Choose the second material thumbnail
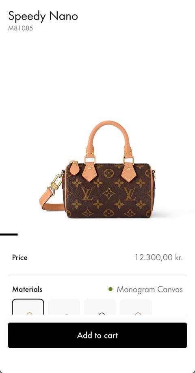This screenshot has height=373, width=195. 64,307
